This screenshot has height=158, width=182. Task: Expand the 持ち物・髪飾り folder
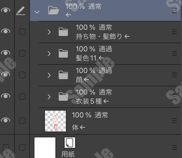(49, 32)
